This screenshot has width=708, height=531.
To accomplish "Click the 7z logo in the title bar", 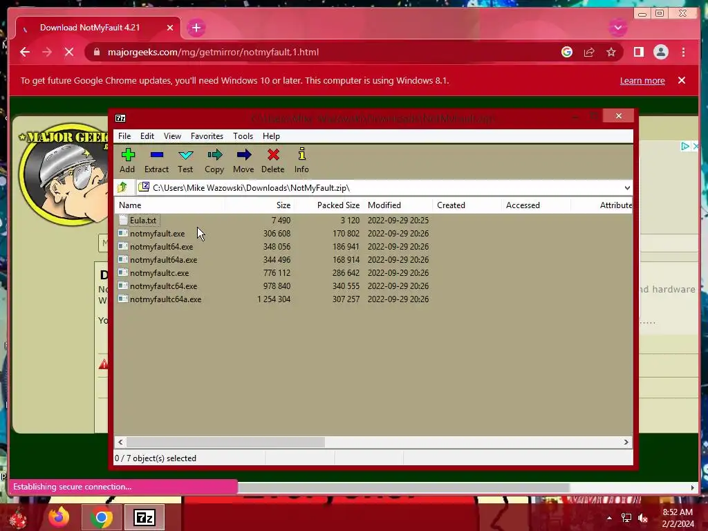I will [120, 118].
